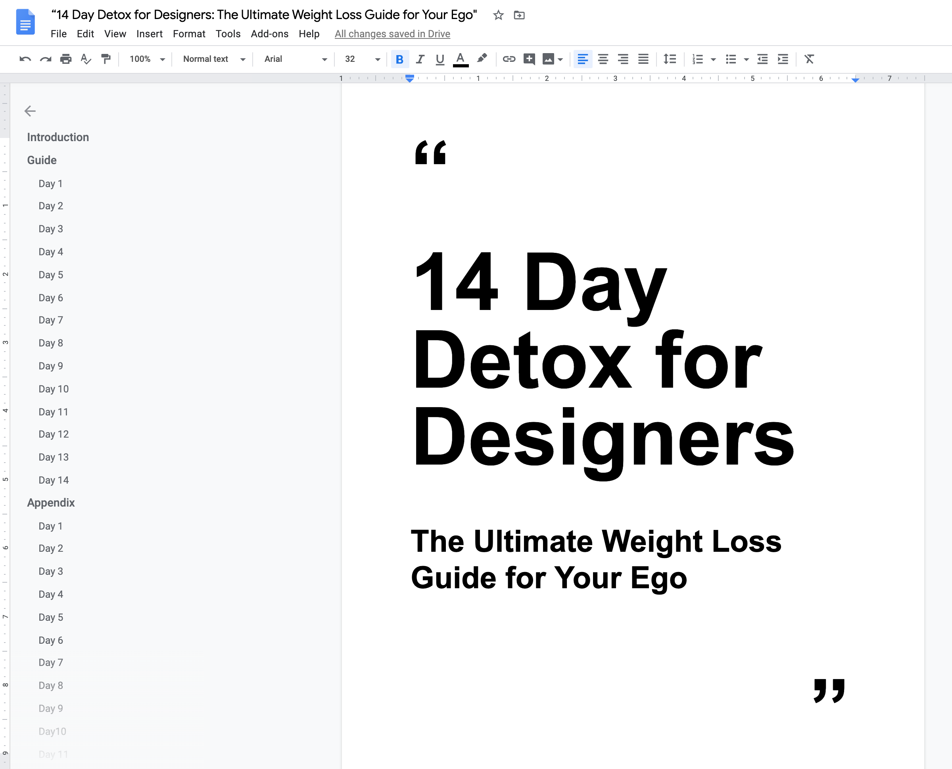
Task: Click the left indent marker on ruler
Action: [x=409, y=79]
